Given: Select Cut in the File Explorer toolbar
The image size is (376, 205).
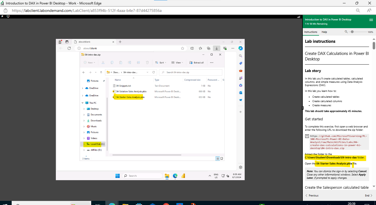Looking at the screenshot, I should (x=103, y=62).
